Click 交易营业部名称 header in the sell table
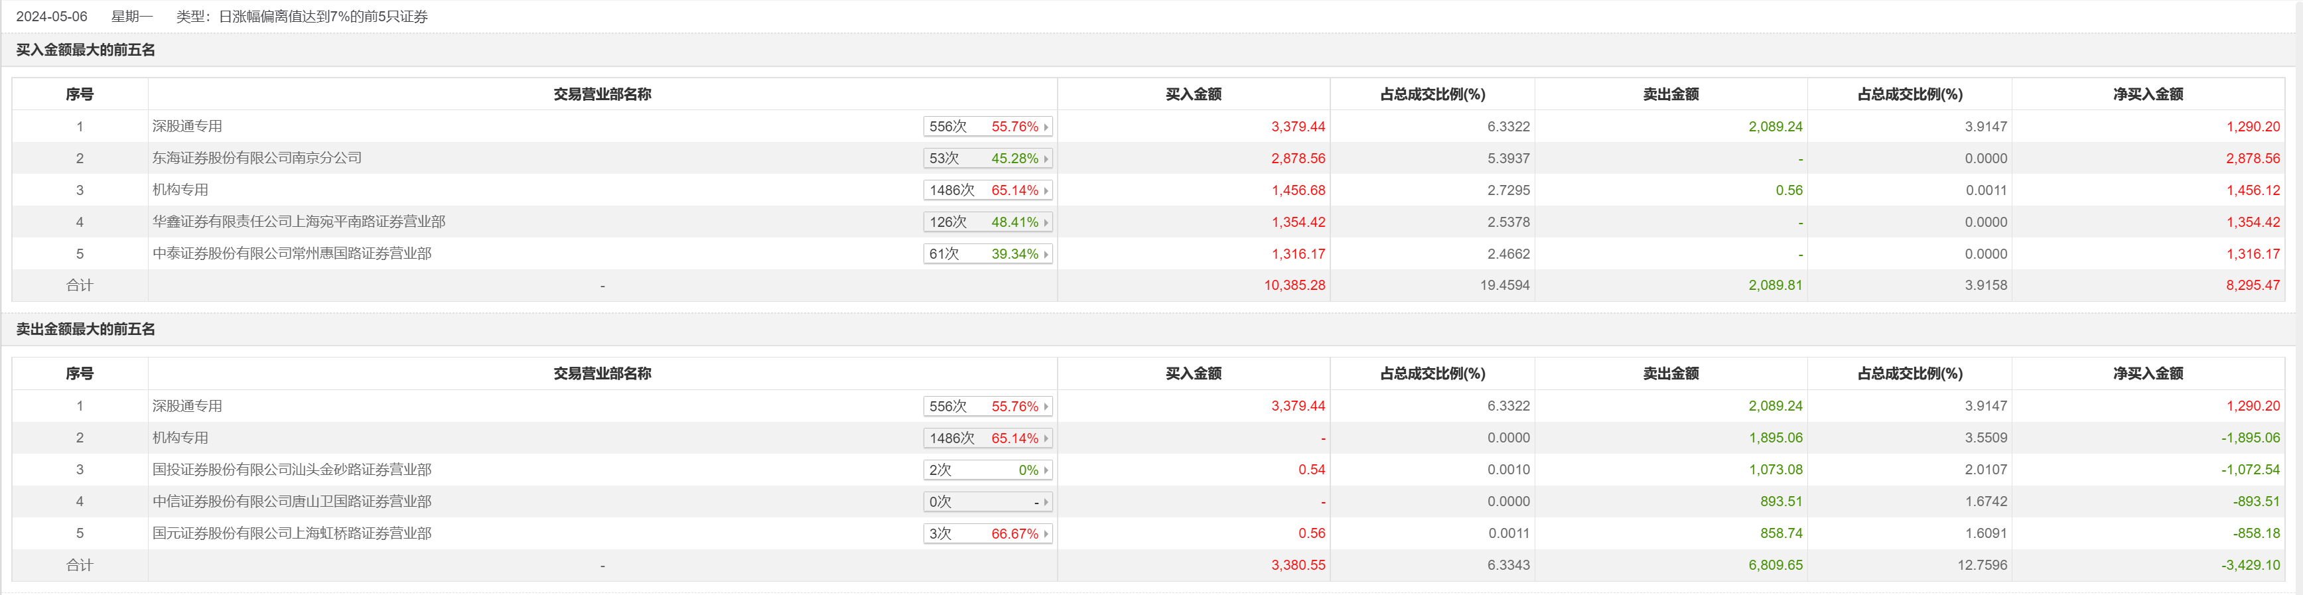Viewport: 2303px width, 595px height. click(x=602, y=373)
